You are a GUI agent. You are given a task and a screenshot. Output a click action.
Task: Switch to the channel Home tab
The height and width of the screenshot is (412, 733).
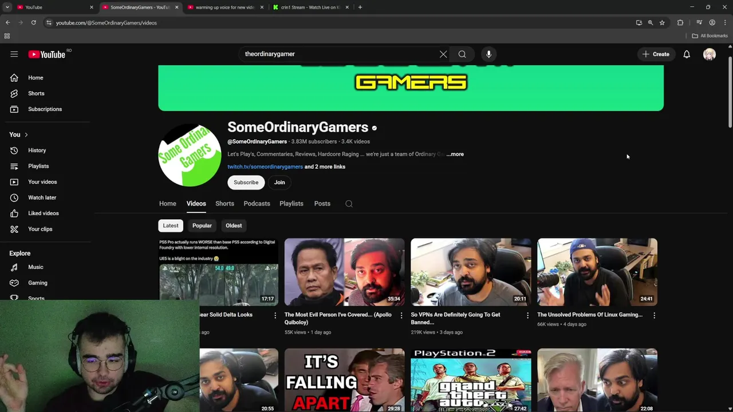[x=168, y=204]
